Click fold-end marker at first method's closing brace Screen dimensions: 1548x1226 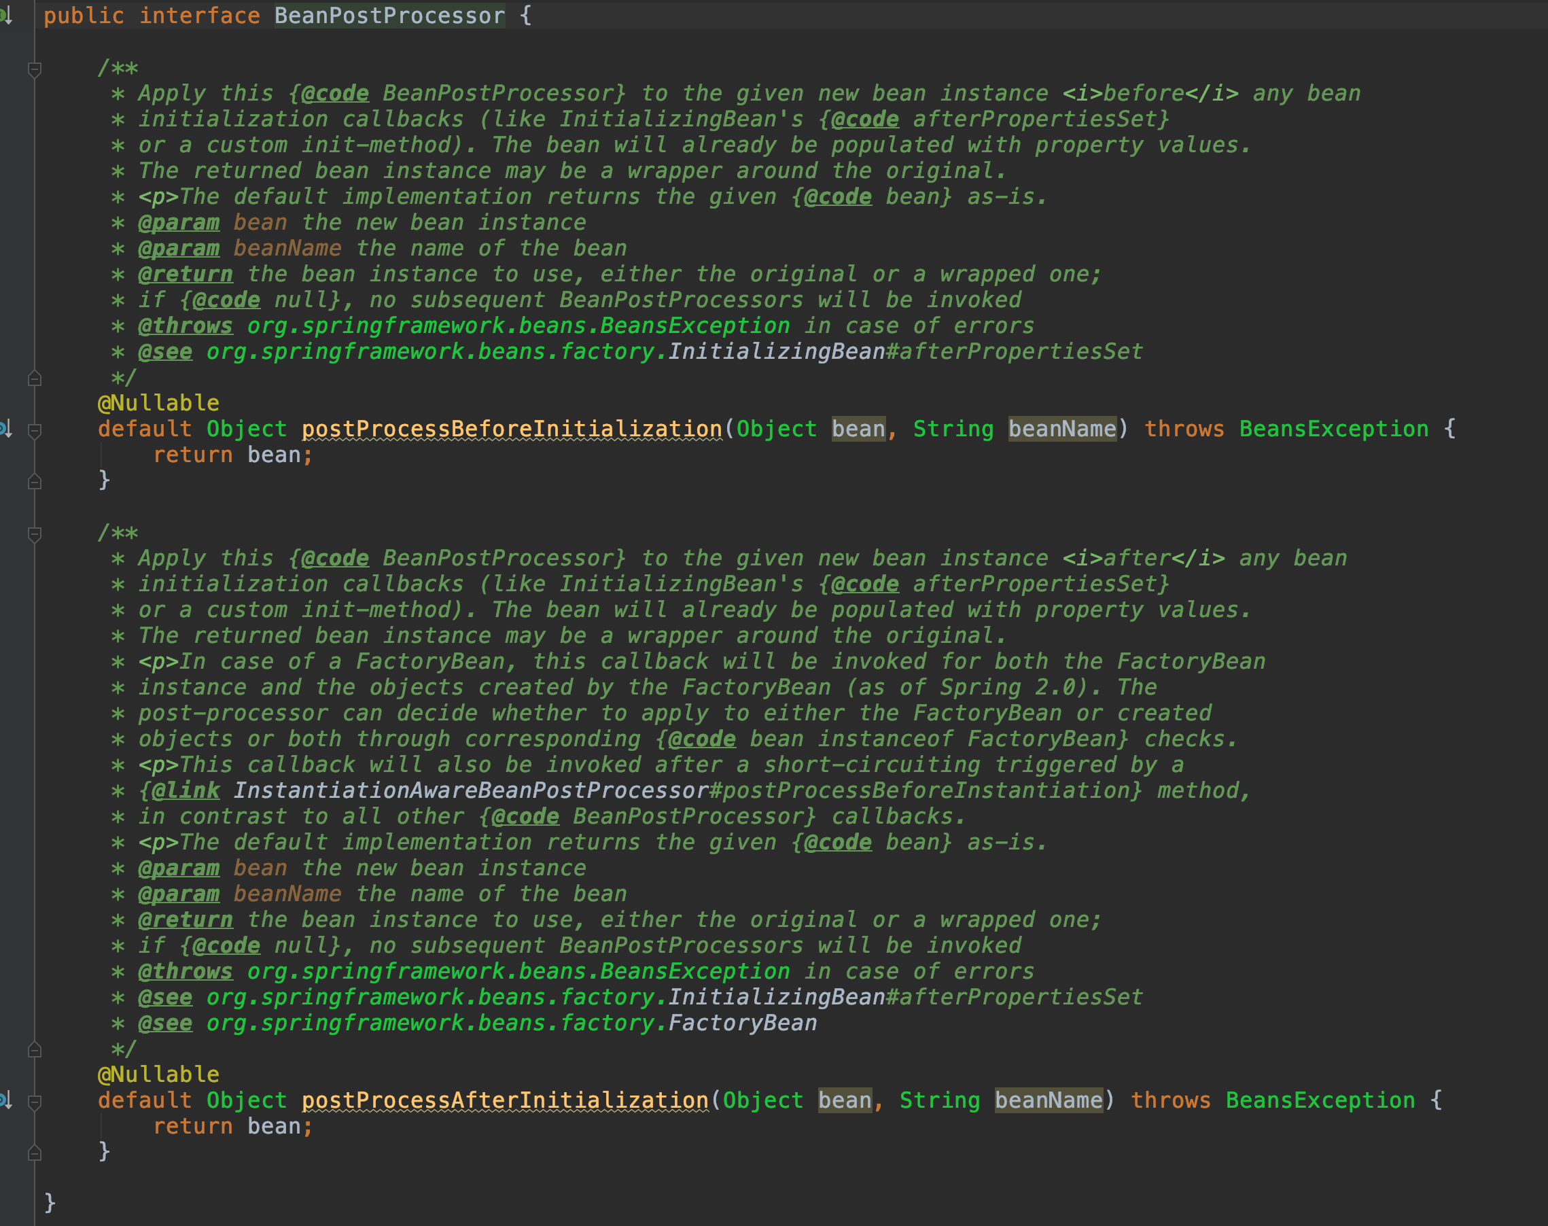[x=35, y=482]
